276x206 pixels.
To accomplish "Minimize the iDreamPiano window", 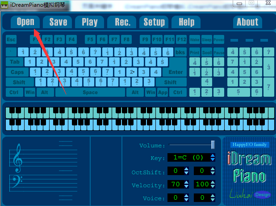I will pyautogui.click(x=239, y=3).
